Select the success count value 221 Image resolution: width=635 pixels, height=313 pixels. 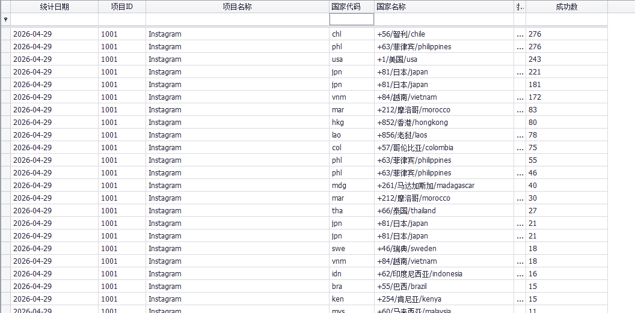(x=566, y=71)
